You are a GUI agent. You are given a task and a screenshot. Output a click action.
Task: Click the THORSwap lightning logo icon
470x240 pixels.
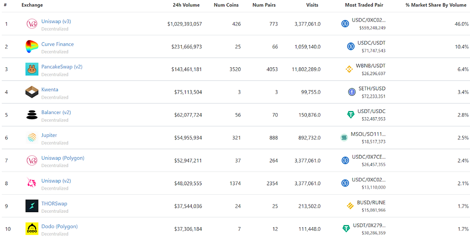pyautogui.click(x=32, y=206)
